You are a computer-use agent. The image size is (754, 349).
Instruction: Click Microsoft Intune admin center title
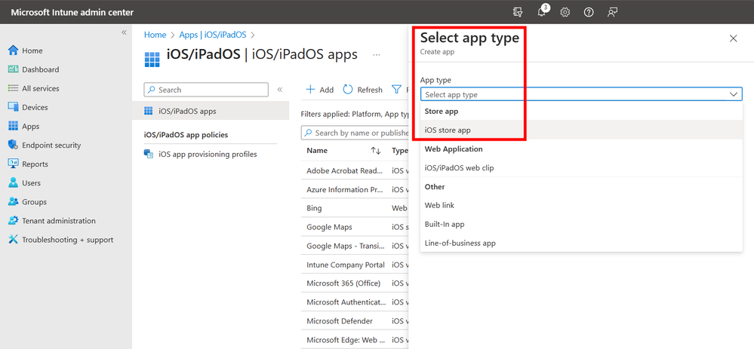72,13
